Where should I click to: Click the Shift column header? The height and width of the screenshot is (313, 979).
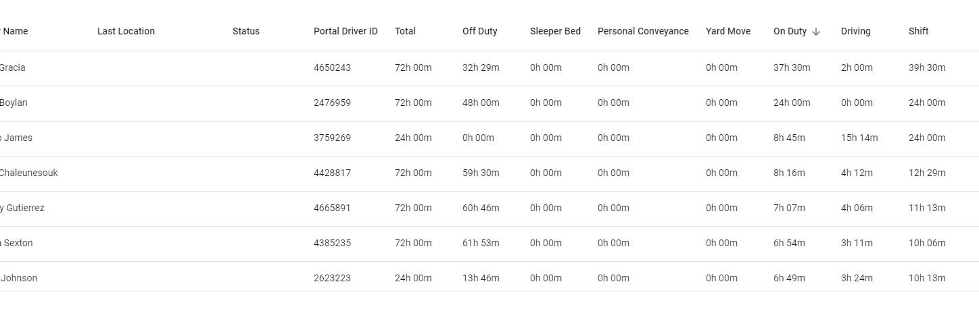[x=918, y=31]
